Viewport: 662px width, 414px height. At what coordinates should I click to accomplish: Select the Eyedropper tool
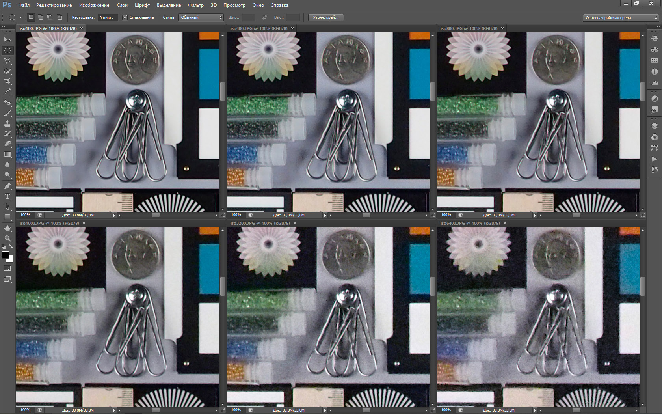(7, 91)
